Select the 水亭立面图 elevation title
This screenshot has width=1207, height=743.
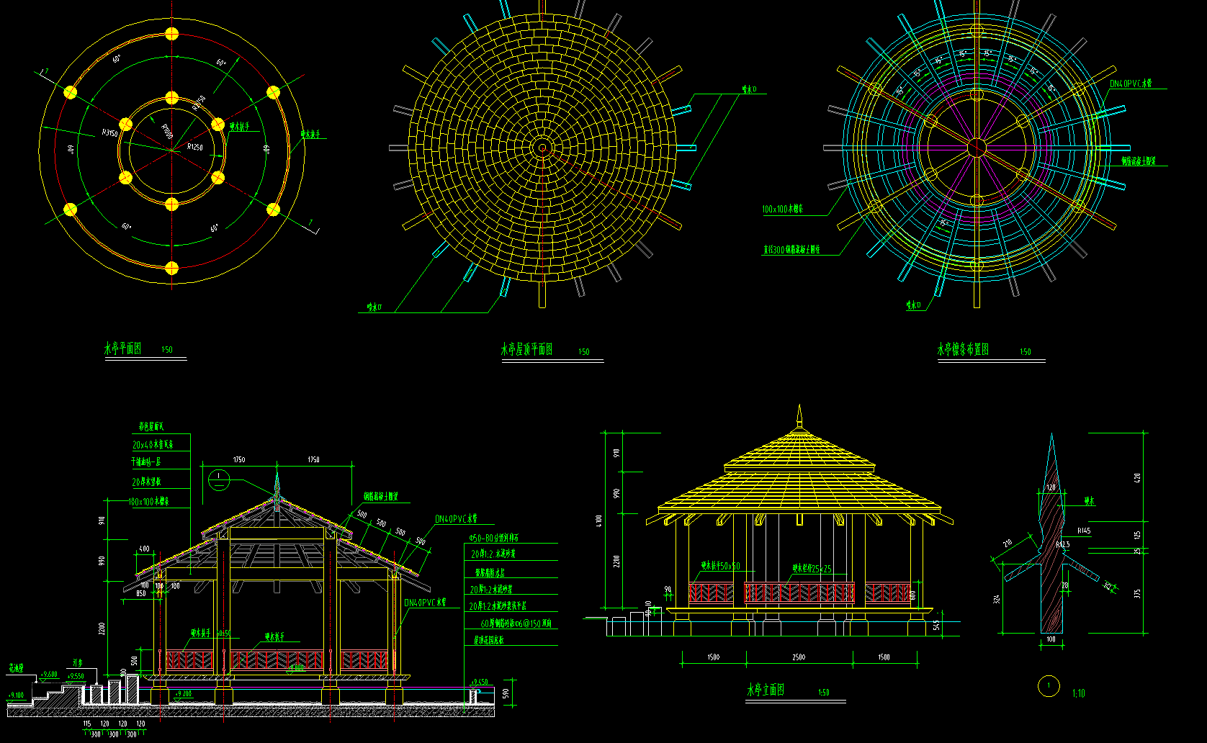point(765,690)
